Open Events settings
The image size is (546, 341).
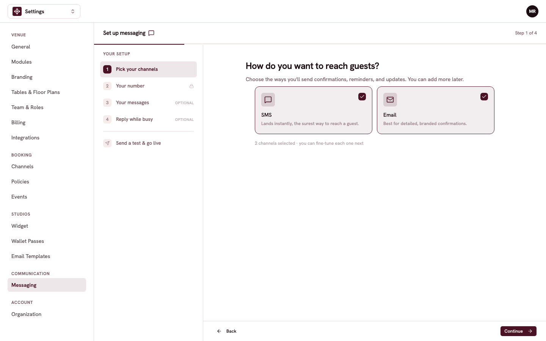pyautogui.click(x=47, y=197)
